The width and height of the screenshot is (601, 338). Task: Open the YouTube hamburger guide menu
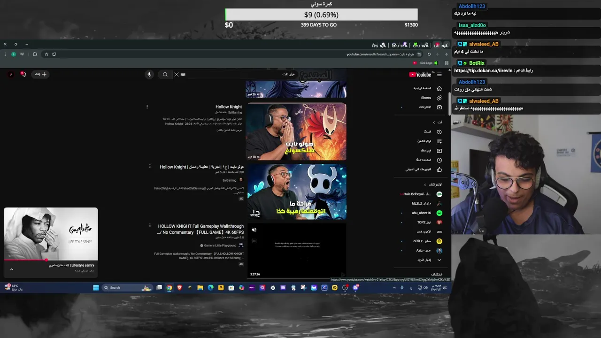coord(439,74)
